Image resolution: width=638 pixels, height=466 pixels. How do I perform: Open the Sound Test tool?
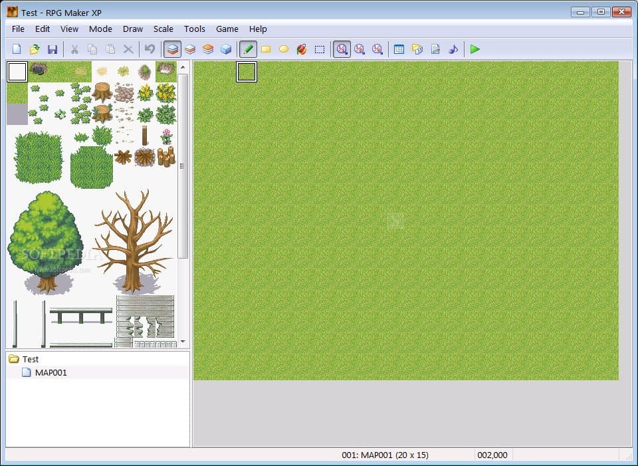(x=453, y=49)
